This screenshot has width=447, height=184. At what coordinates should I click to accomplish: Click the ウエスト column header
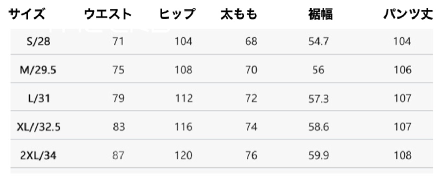(108, 14)
